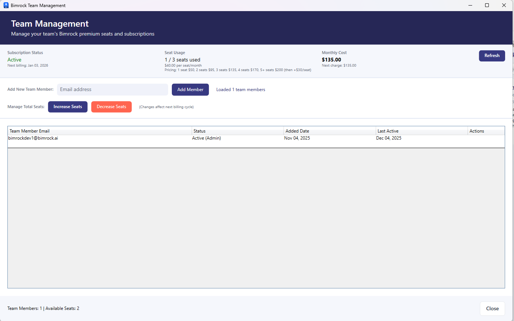Click the Active subscription status text
The width and height of the screenshot is (514, 321).
(14, 60)
